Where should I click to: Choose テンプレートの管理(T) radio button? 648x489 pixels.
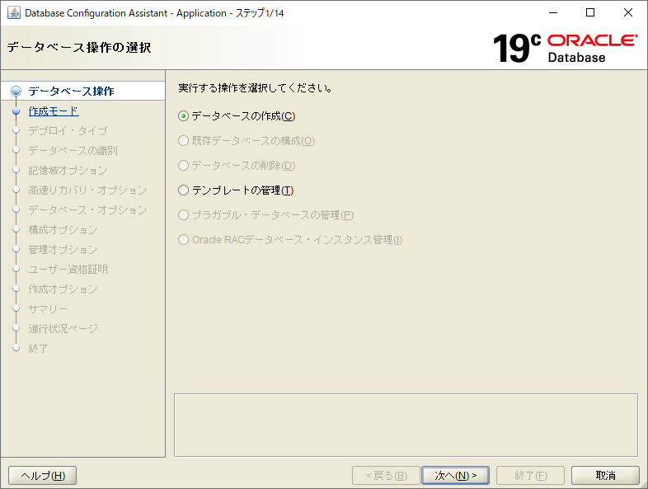point(236,190)
